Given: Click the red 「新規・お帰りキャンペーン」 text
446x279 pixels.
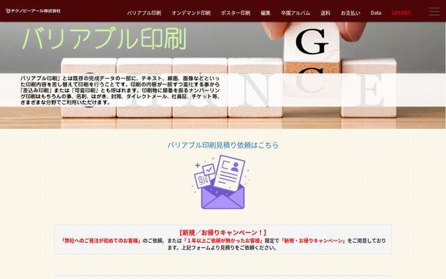Looking at the screenshot, I should click(314, 241).
